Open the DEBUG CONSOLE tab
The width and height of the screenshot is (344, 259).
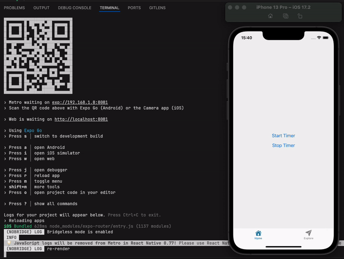[x=76, y=8]
